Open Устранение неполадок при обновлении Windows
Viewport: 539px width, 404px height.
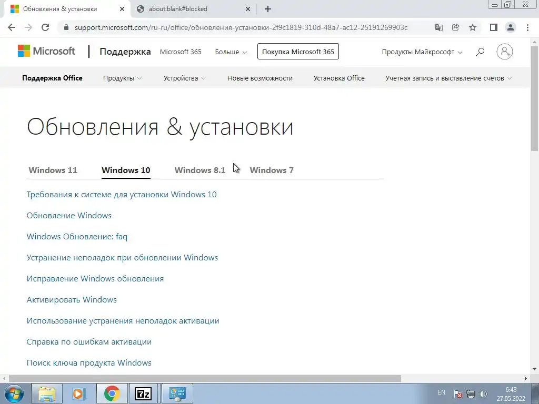point(122,258)
